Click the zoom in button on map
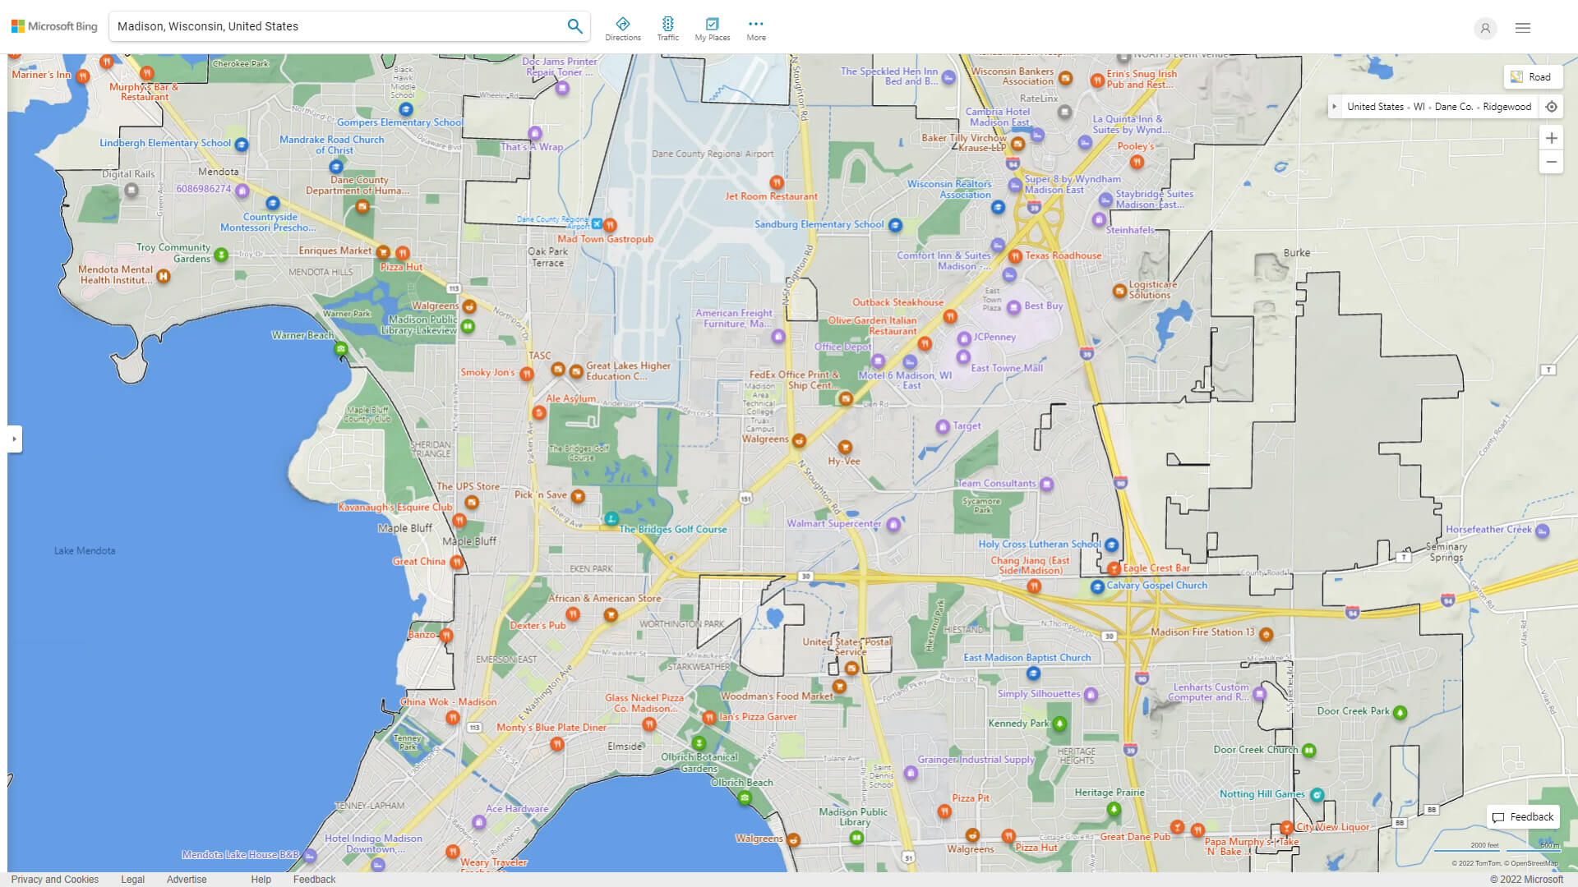Screen dimensions: 1578x887 click(x=1552, y=137)
